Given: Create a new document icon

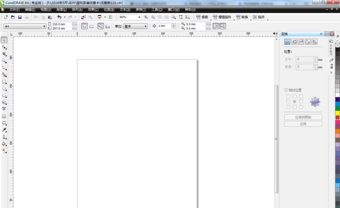Looking at the screenshot, I should (x=6, y=17).
